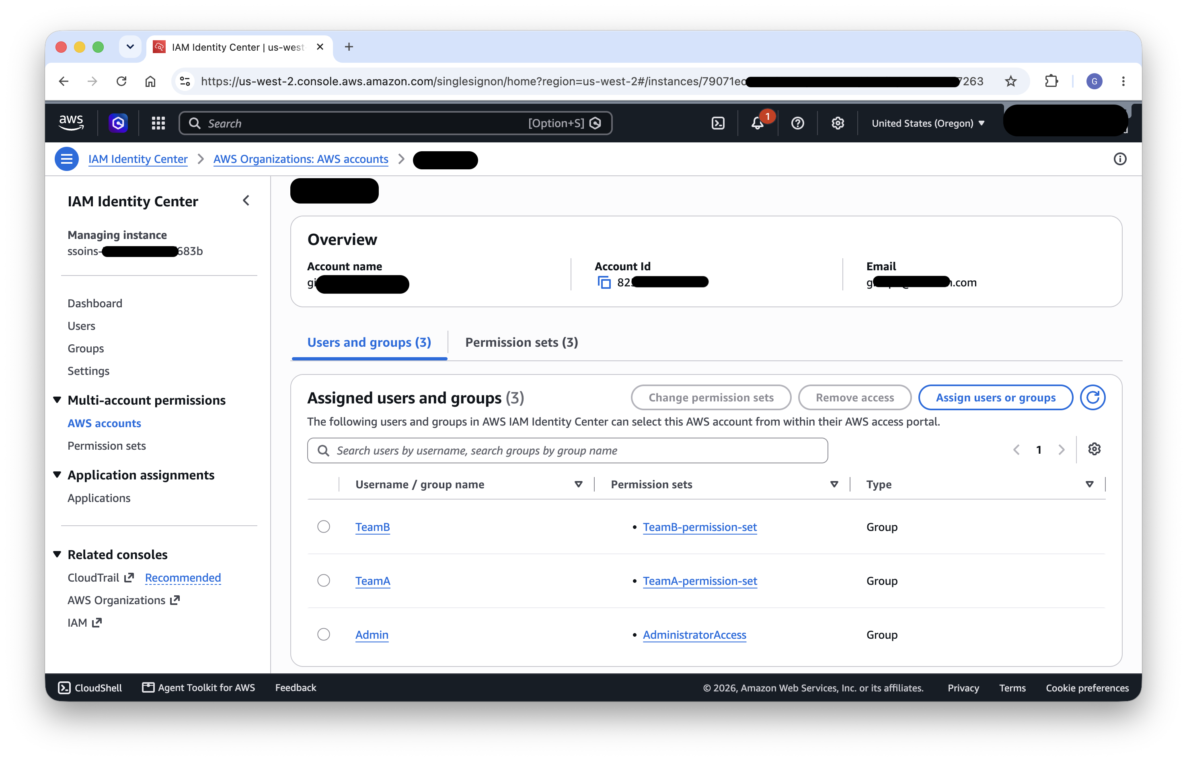
Task: Toggle the side navigation hamburger icon
Action: click(x=67, y=159)
